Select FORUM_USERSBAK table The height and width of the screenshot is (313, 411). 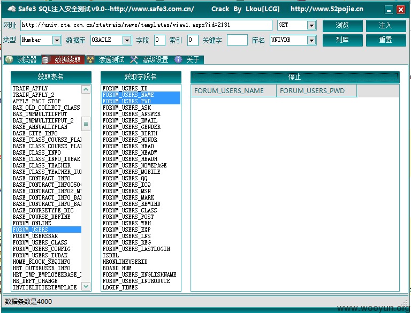coord(47,236)
